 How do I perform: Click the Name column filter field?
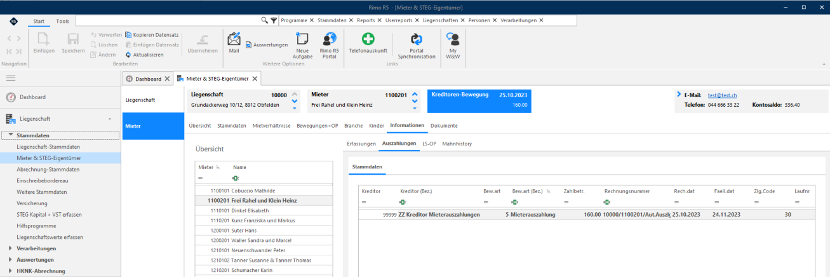point(281,178)
